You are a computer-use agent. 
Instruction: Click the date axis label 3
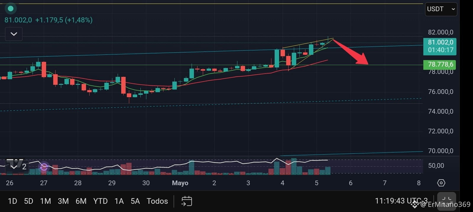coord(248,183)
